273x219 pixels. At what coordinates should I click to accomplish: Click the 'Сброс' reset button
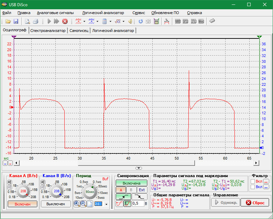coord(255,203)
